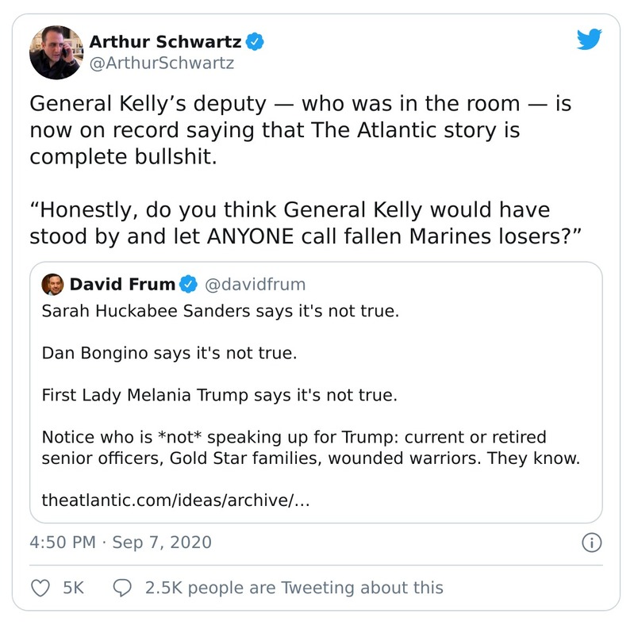This screenshot has height=625, width=634.
Task: Open David Frum's small avatar
Action: pyautogui.click(x=52, y=284)
